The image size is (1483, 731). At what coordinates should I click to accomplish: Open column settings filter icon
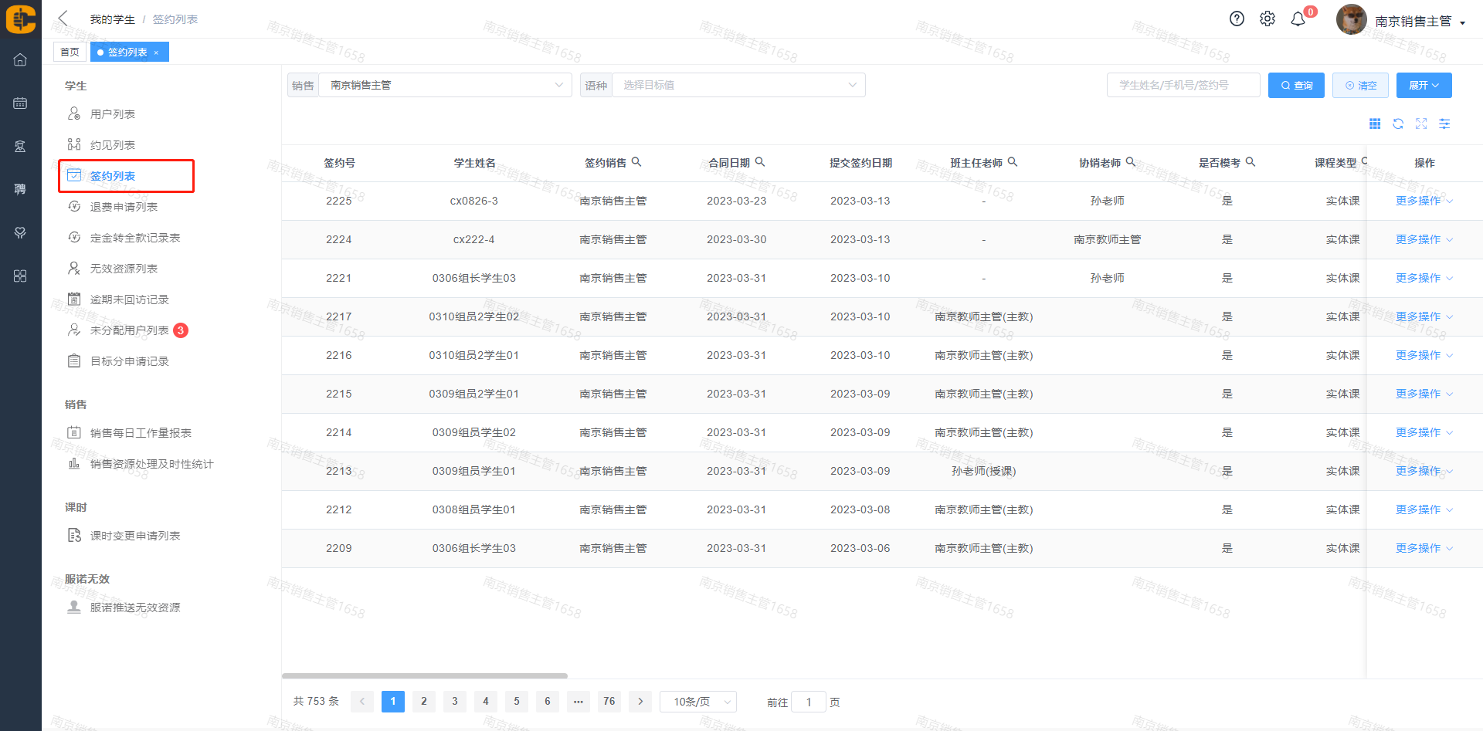click(x=1444, y=124)
